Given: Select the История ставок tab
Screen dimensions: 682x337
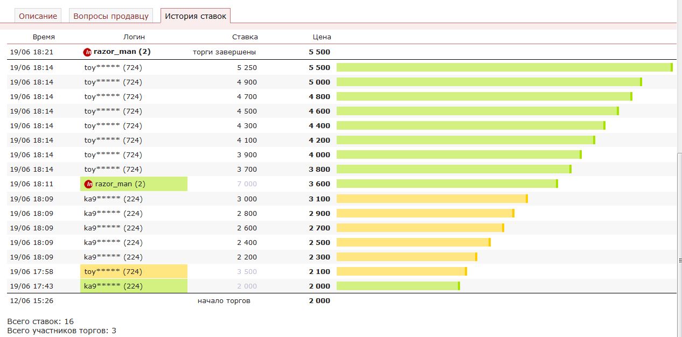Looking at the screenshot, I should [x=196, y=16].
